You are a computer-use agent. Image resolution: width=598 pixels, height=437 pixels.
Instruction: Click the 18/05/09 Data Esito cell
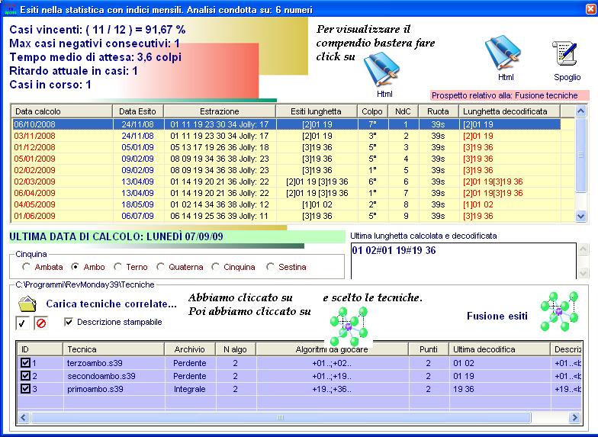[137, 204]
